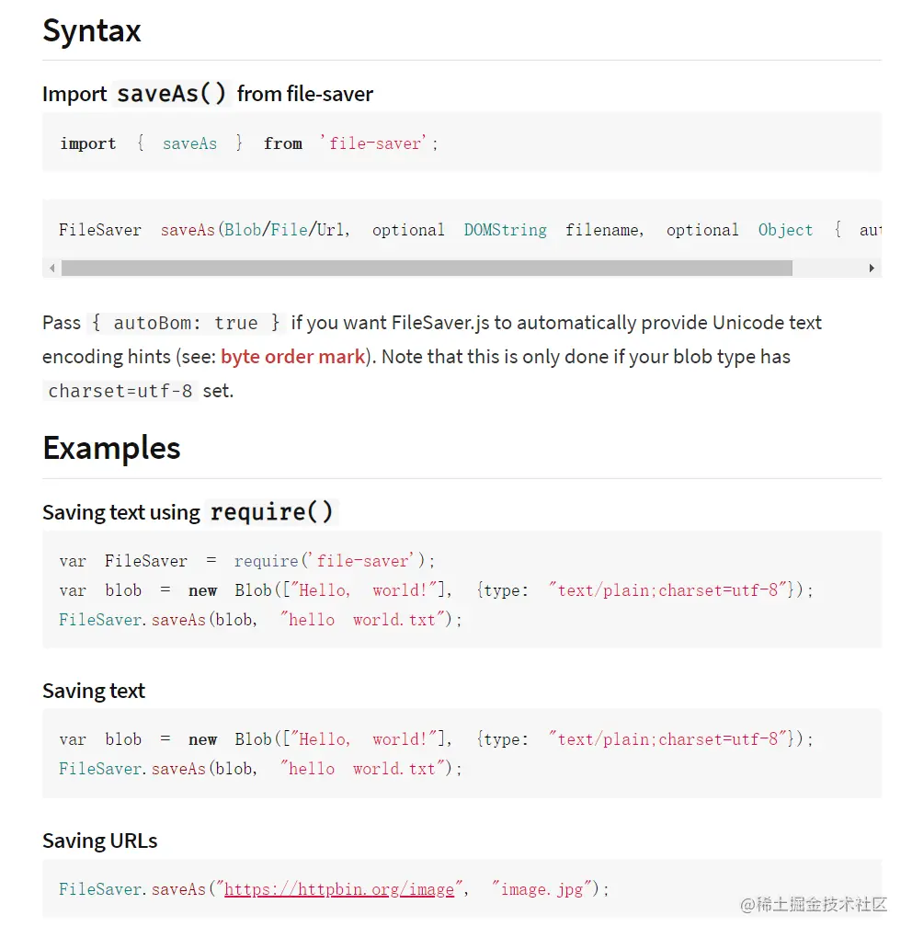Click the left arrow of the code scrollbar
Image resolution: width=912 pixels, height=938 pixels.
[52, 269]
